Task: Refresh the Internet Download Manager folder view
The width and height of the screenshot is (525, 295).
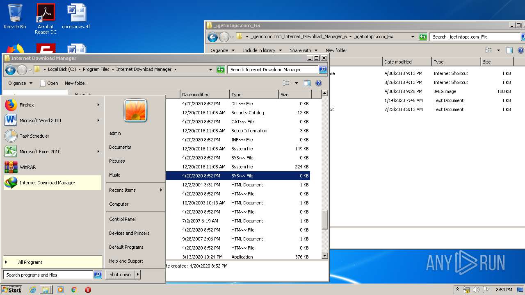Action: [x=221, y=70]
